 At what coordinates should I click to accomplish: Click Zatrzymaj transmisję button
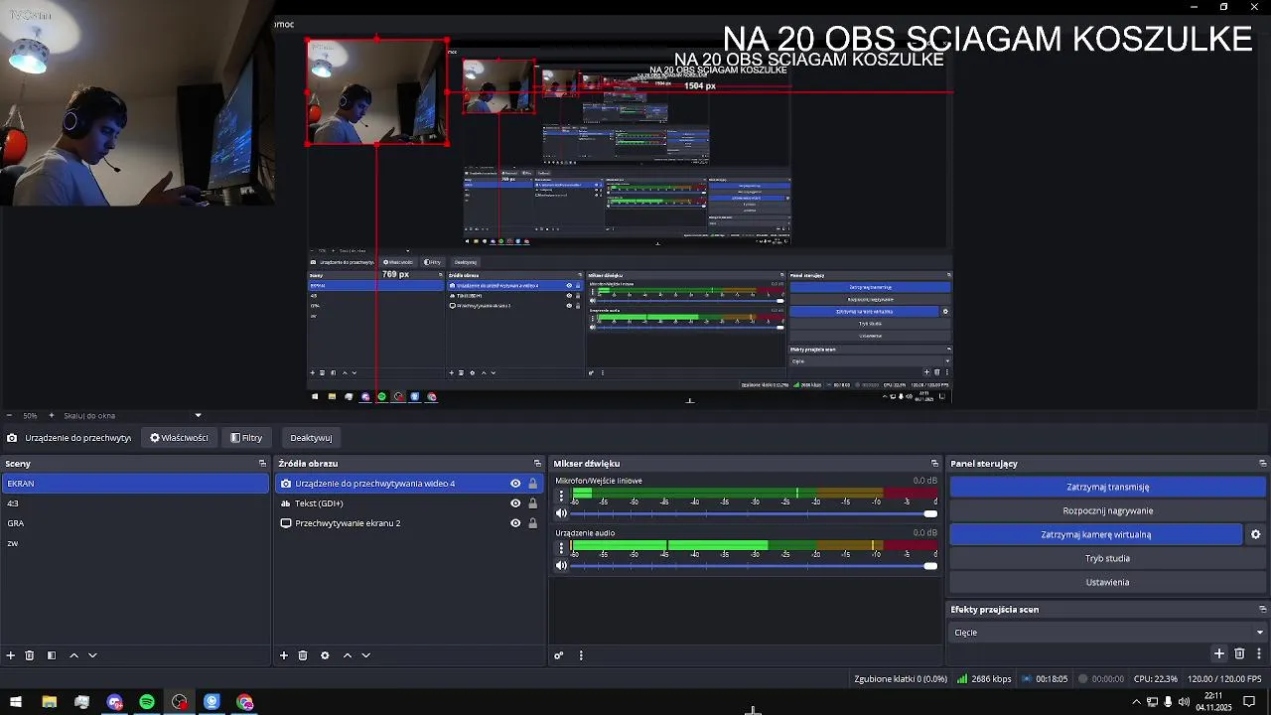tap(1107, 487)
